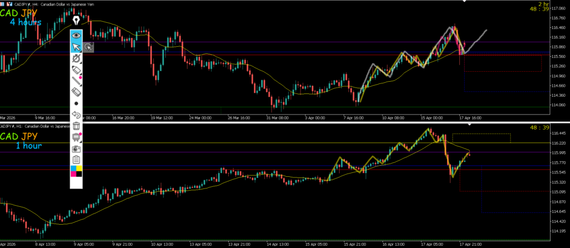Take a screenshot with the camera icon

click(x=76, y=148)
